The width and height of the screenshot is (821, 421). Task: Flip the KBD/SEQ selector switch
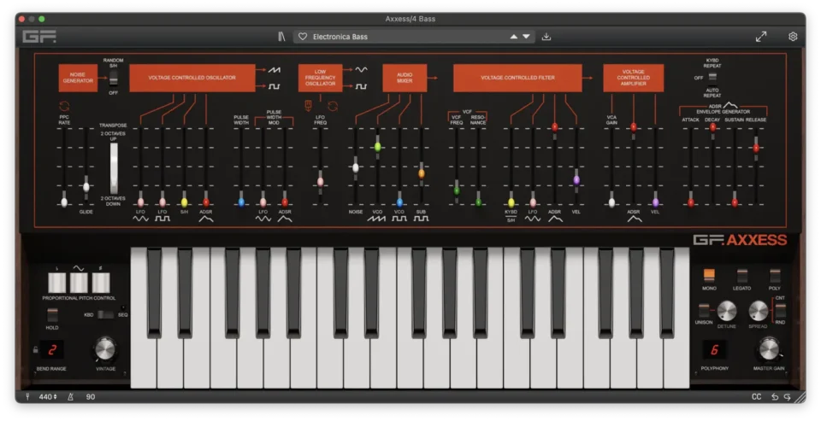coord(103,315)
